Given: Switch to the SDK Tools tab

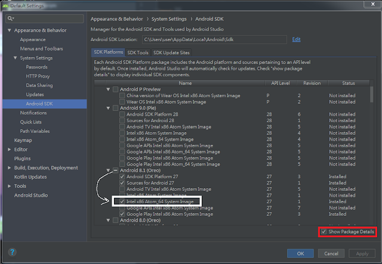Looking at the screenshot, I should pos(138,52).
